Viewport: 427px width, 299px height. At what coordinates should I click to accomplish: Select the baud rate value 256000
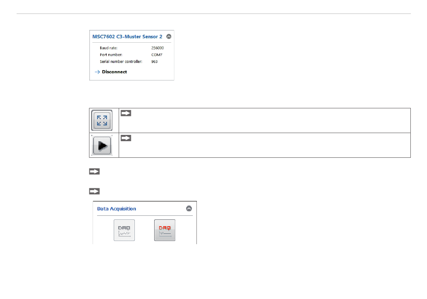tap(157, 48)
